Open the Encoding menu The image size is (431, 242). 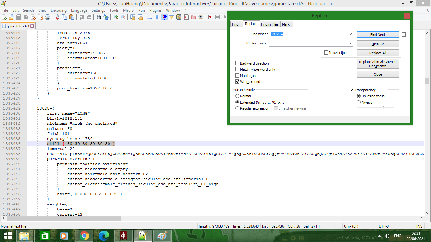(59, 10)
